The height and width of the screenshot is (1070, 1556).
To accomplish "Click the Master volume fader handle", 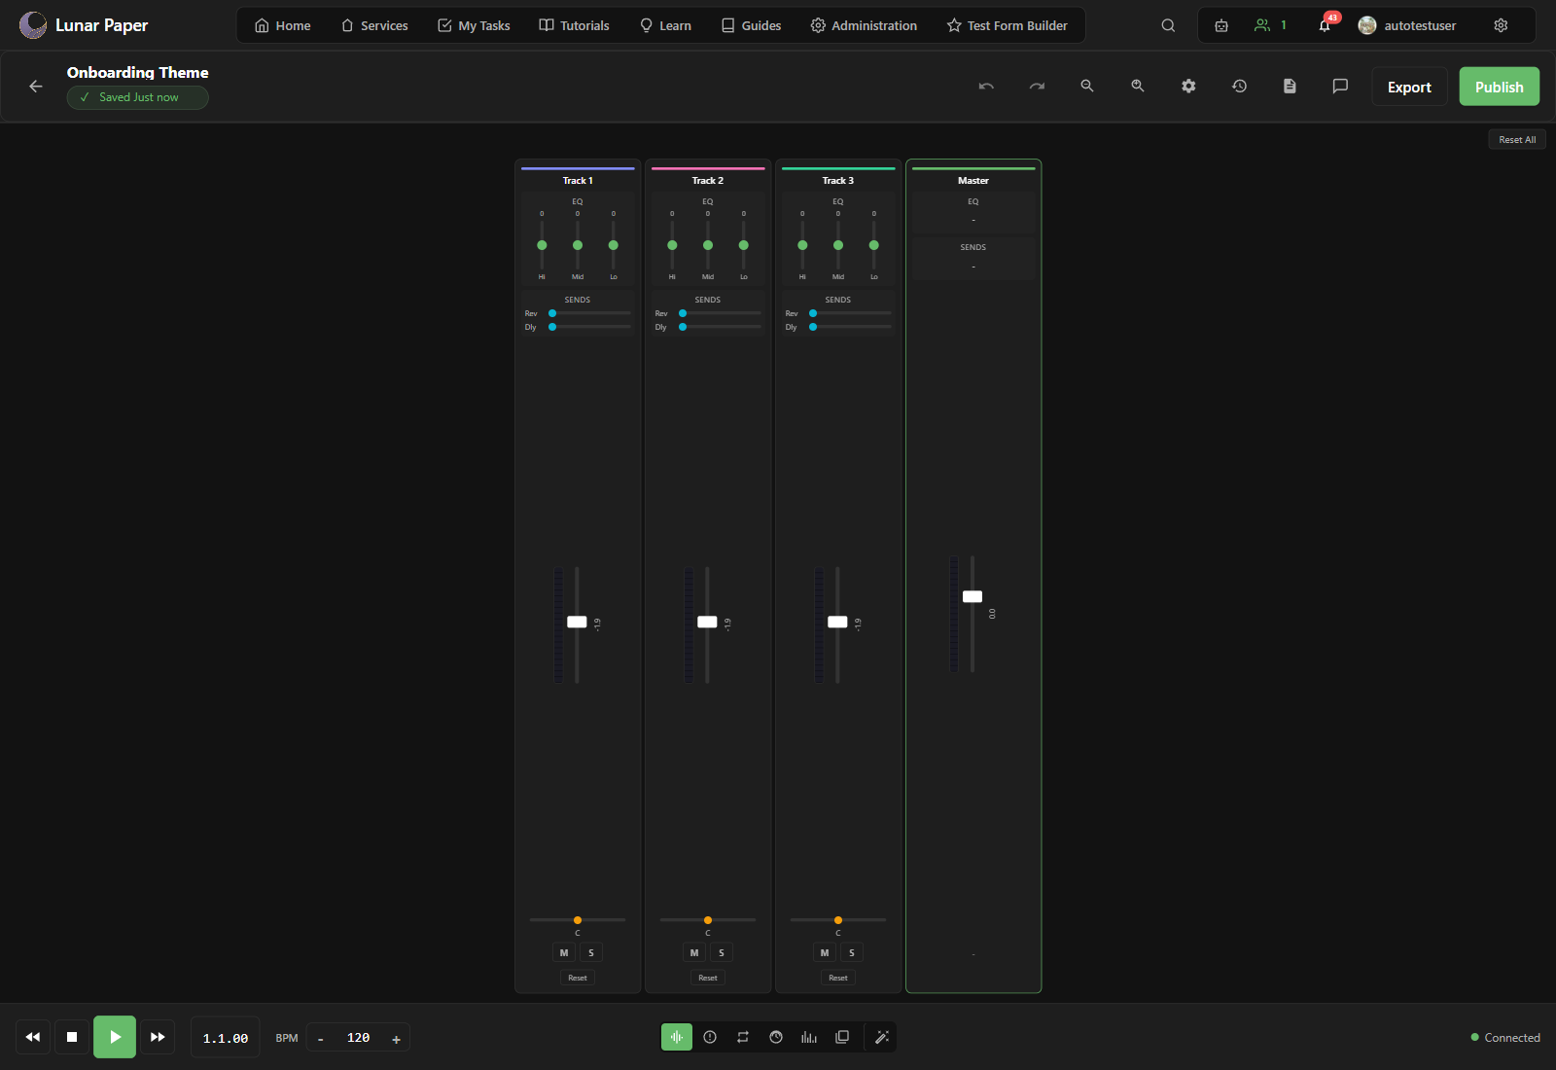I will coord(972,596).
